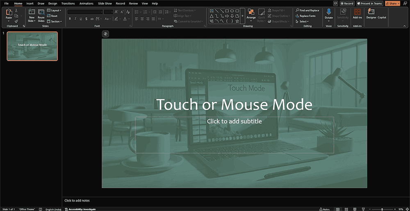Increase font size with the larger A icon
The width and height of the screenshot is (410, 211).
pyautogui.click(x=116, y=12)
